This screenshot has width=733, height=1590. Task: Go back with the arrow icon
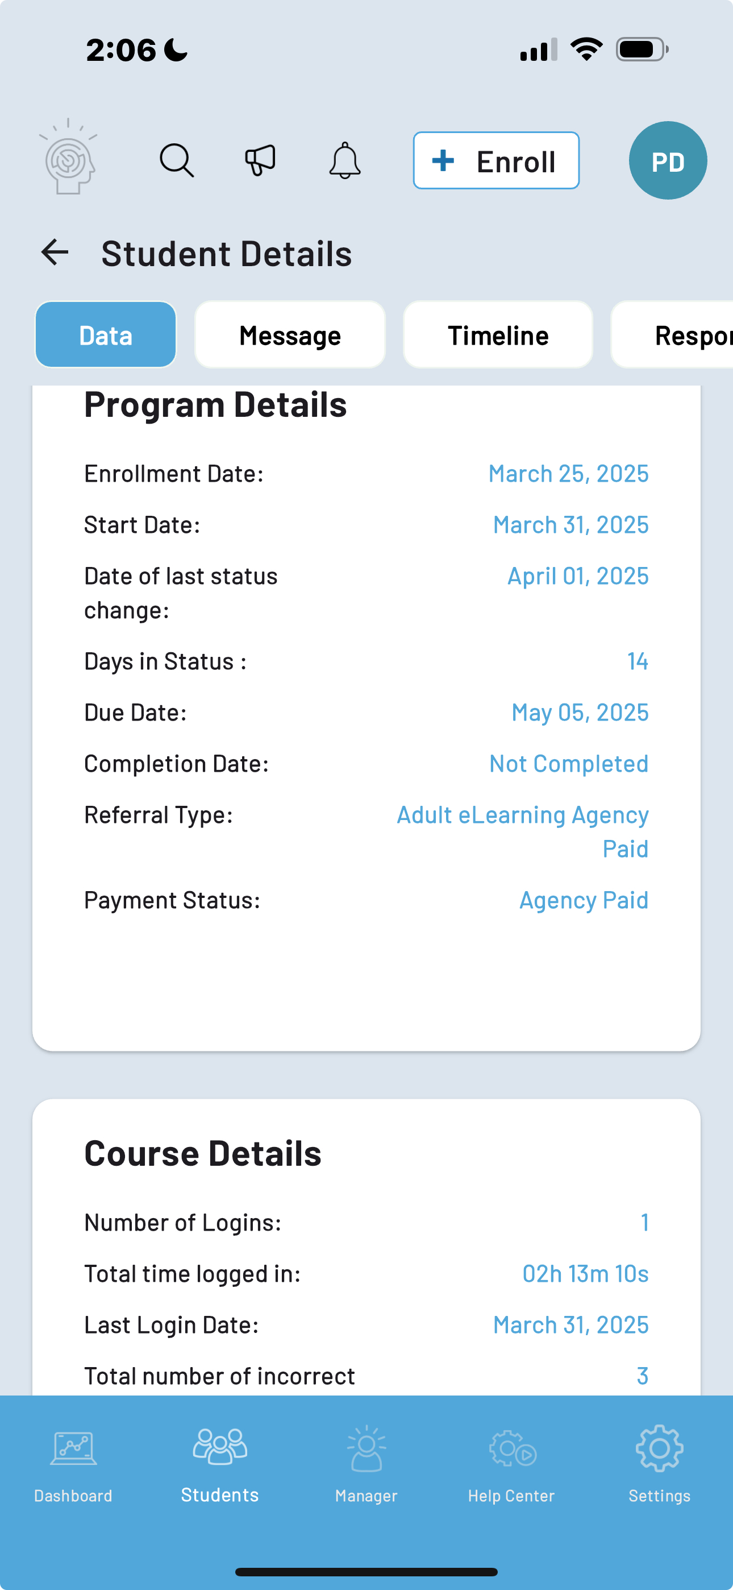55,253
